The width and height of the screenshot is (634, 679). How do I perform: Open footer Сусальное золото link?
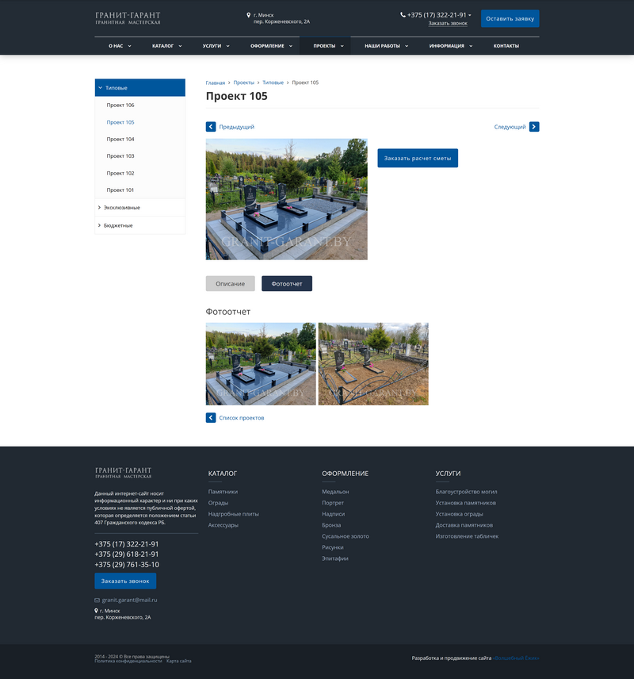[x=346, y=536]
